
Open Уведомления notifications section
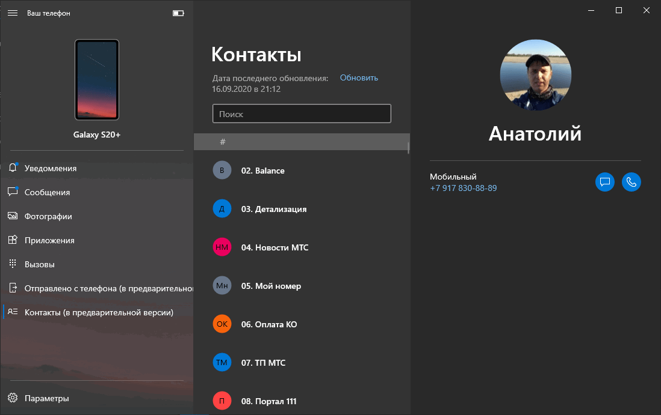tap(97, 168)
